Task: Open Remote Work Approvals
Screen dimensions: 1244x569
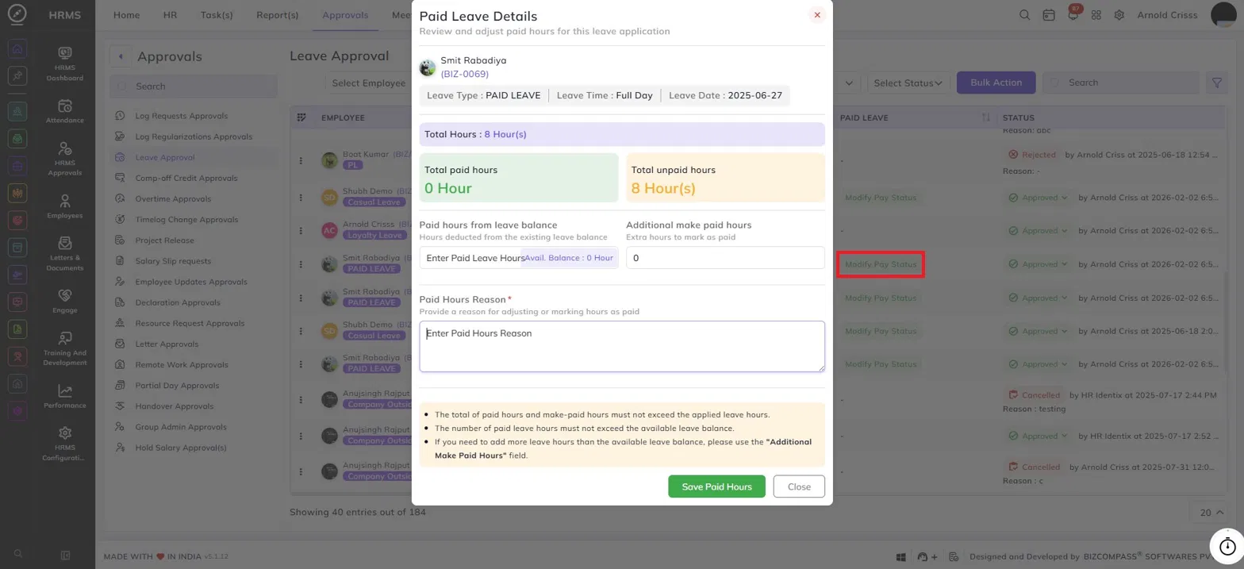Action: (182, 364)
